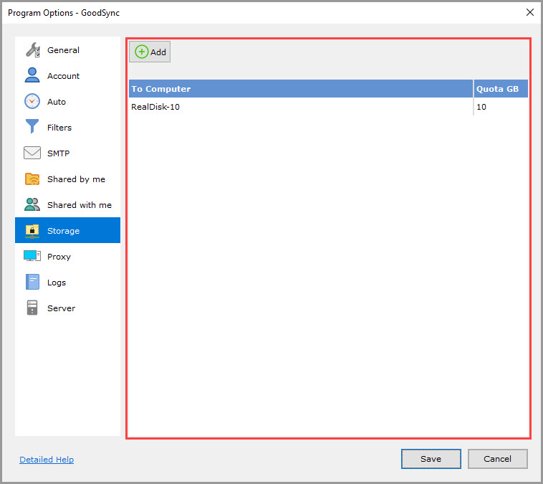
Task: Open the Proxy settings label
Action: [x=59, y=257]
